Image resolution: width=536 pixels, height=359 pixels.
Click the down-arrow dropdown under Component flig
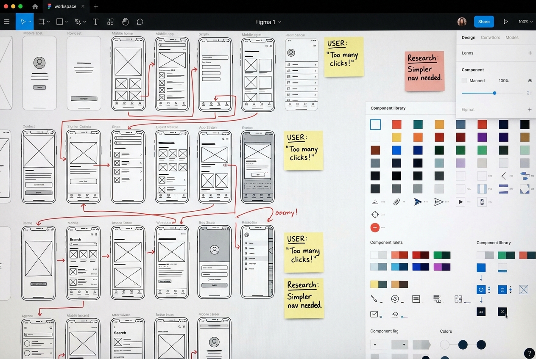pos(400,345)
